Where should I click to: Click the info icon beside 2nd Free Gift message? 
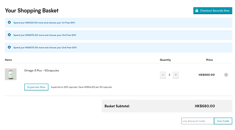9,47
